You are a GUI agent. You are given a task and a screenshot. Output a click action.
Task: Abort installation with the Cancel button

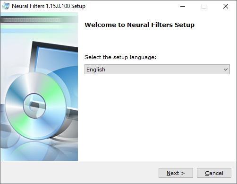click(x=214, y=173)
